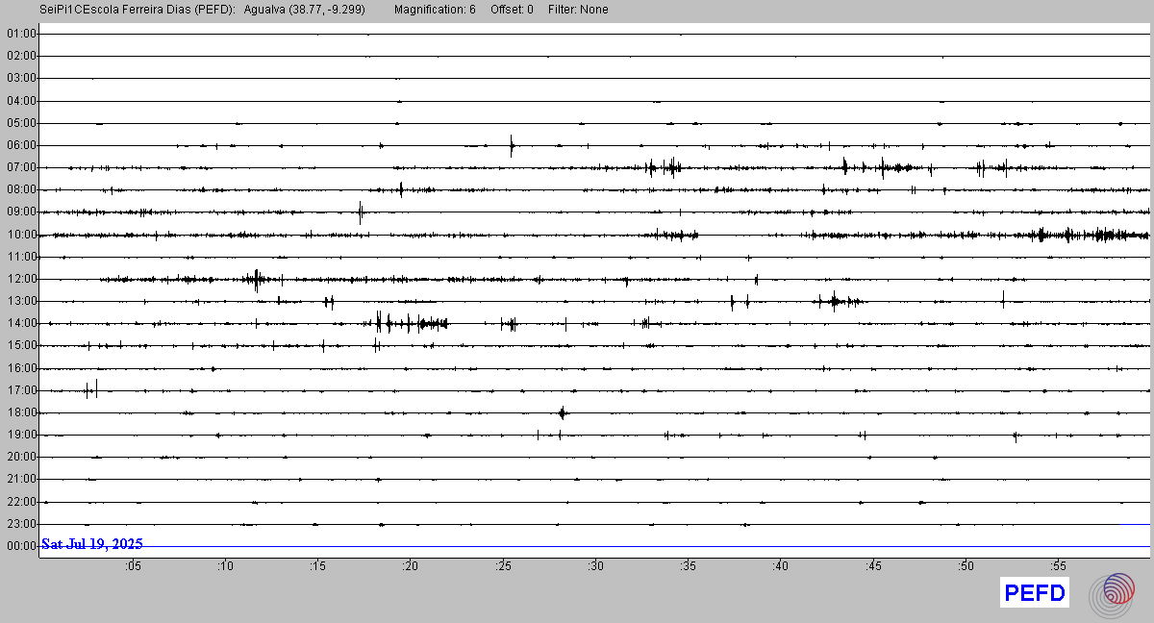This screenshot has width=1154, height=623.
Task: Click the :25 minute axis label
Action: coord(503,566)
